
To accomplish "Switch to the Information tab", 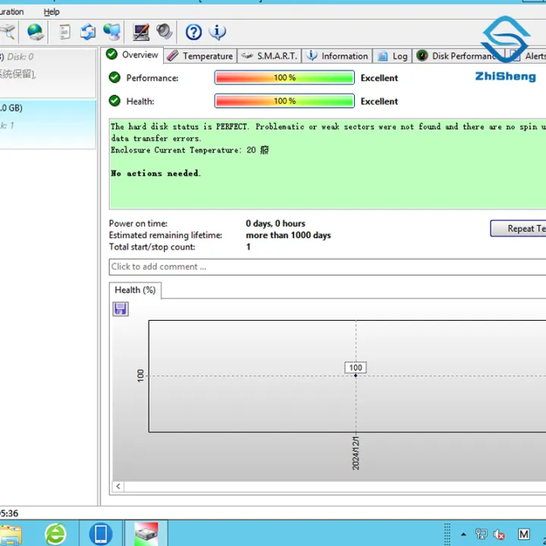I will [x=337, y=56].
